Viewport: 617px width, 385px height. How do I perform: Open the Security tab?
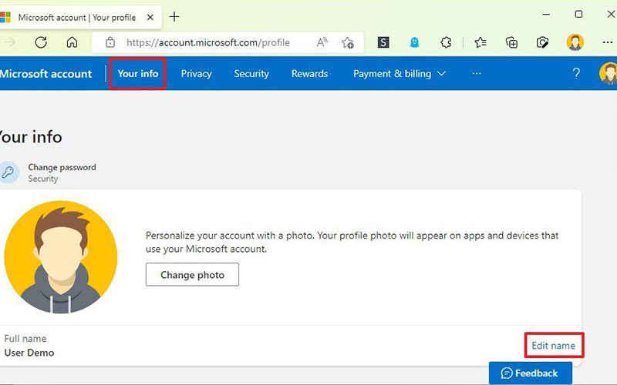pos(251,73)
